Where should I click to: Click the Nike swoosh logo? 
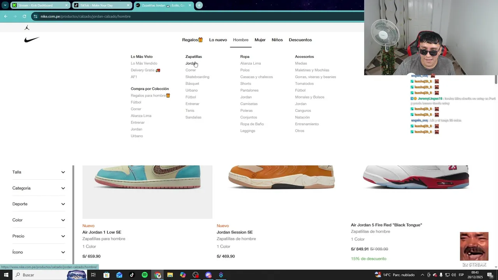[32, 40]
